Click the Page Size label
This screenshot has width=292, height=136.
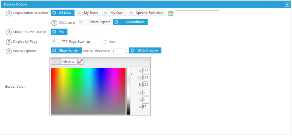pyautogui.click(x=76, y=41)
